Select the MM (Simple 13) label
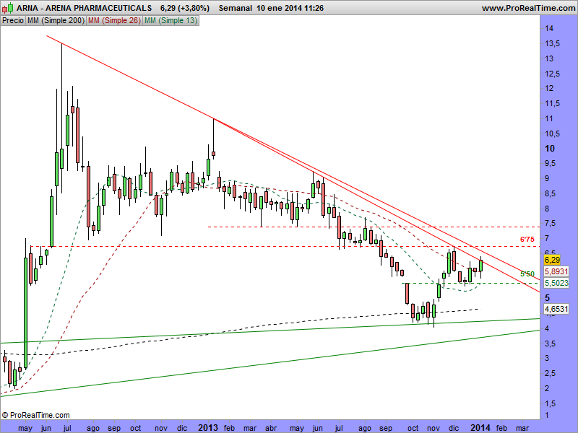The image size is (578, 433). tap(171, 21)
